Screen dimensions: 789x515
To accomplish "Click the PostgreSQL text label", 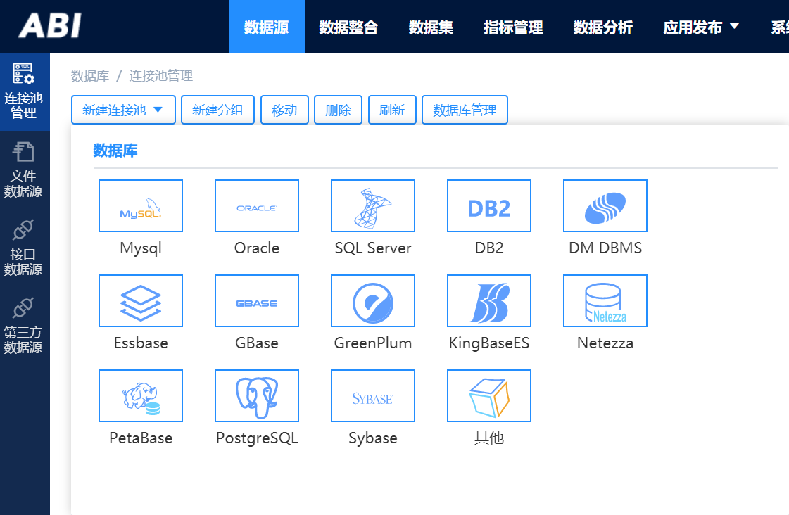I will coord(257,438).
